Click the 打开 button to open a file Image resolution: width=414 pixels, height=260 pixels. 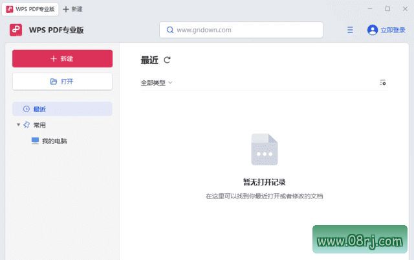[62, 82]
